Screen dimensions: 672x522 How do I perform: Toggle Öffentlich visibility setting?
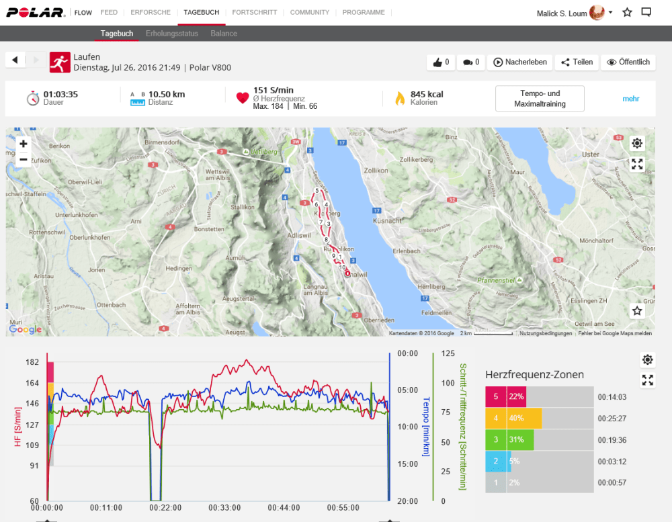pyautogui.click(x=628, y=62)
